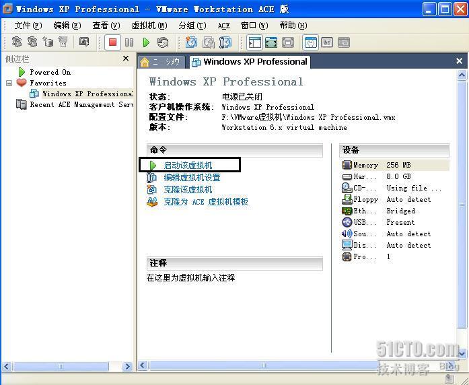Screen dimensions: 469x385
Task: Click the Sound adapter device icon
Action: click(347, 234)
